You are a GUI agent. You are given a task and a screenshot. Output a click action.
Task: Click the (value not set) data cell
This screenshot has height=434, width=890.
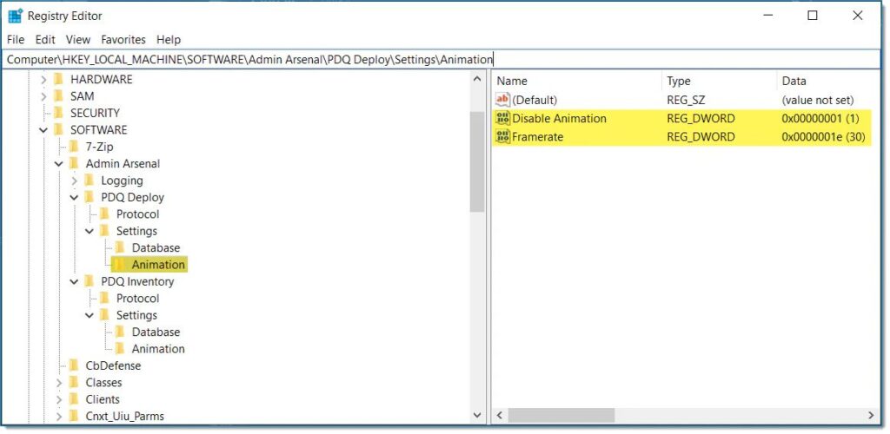[x=817, y=100]
